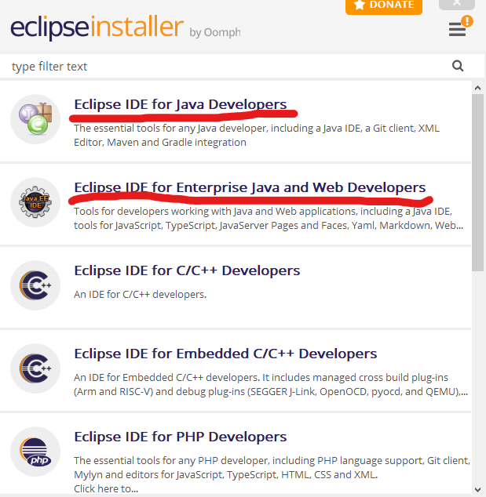Image resolution: width=486 pixels, height=497 pixels.
Task: Click 'An IDE for Embedded C/C++ developers' description
Action: (x=271, y=384)
